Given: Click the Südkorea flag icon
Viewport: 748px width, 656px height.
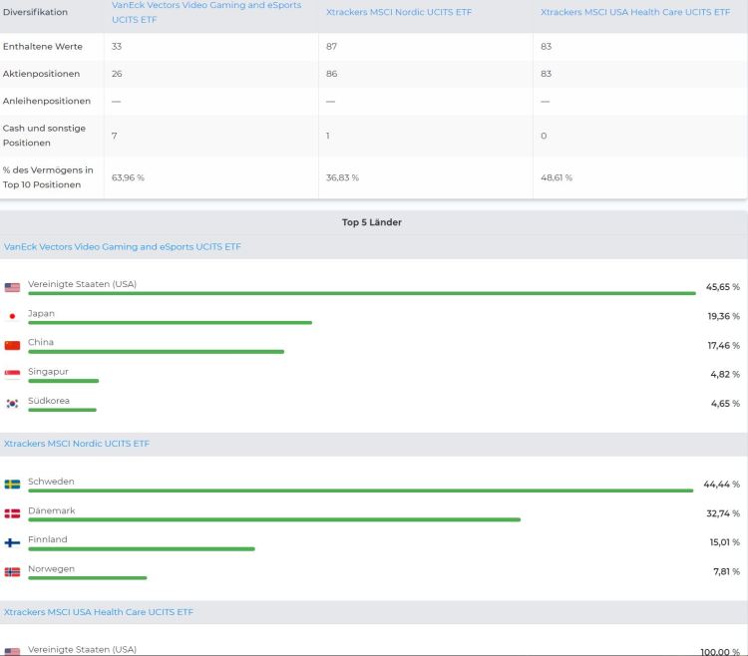Looking at the screenshot, I should (12, 404).
